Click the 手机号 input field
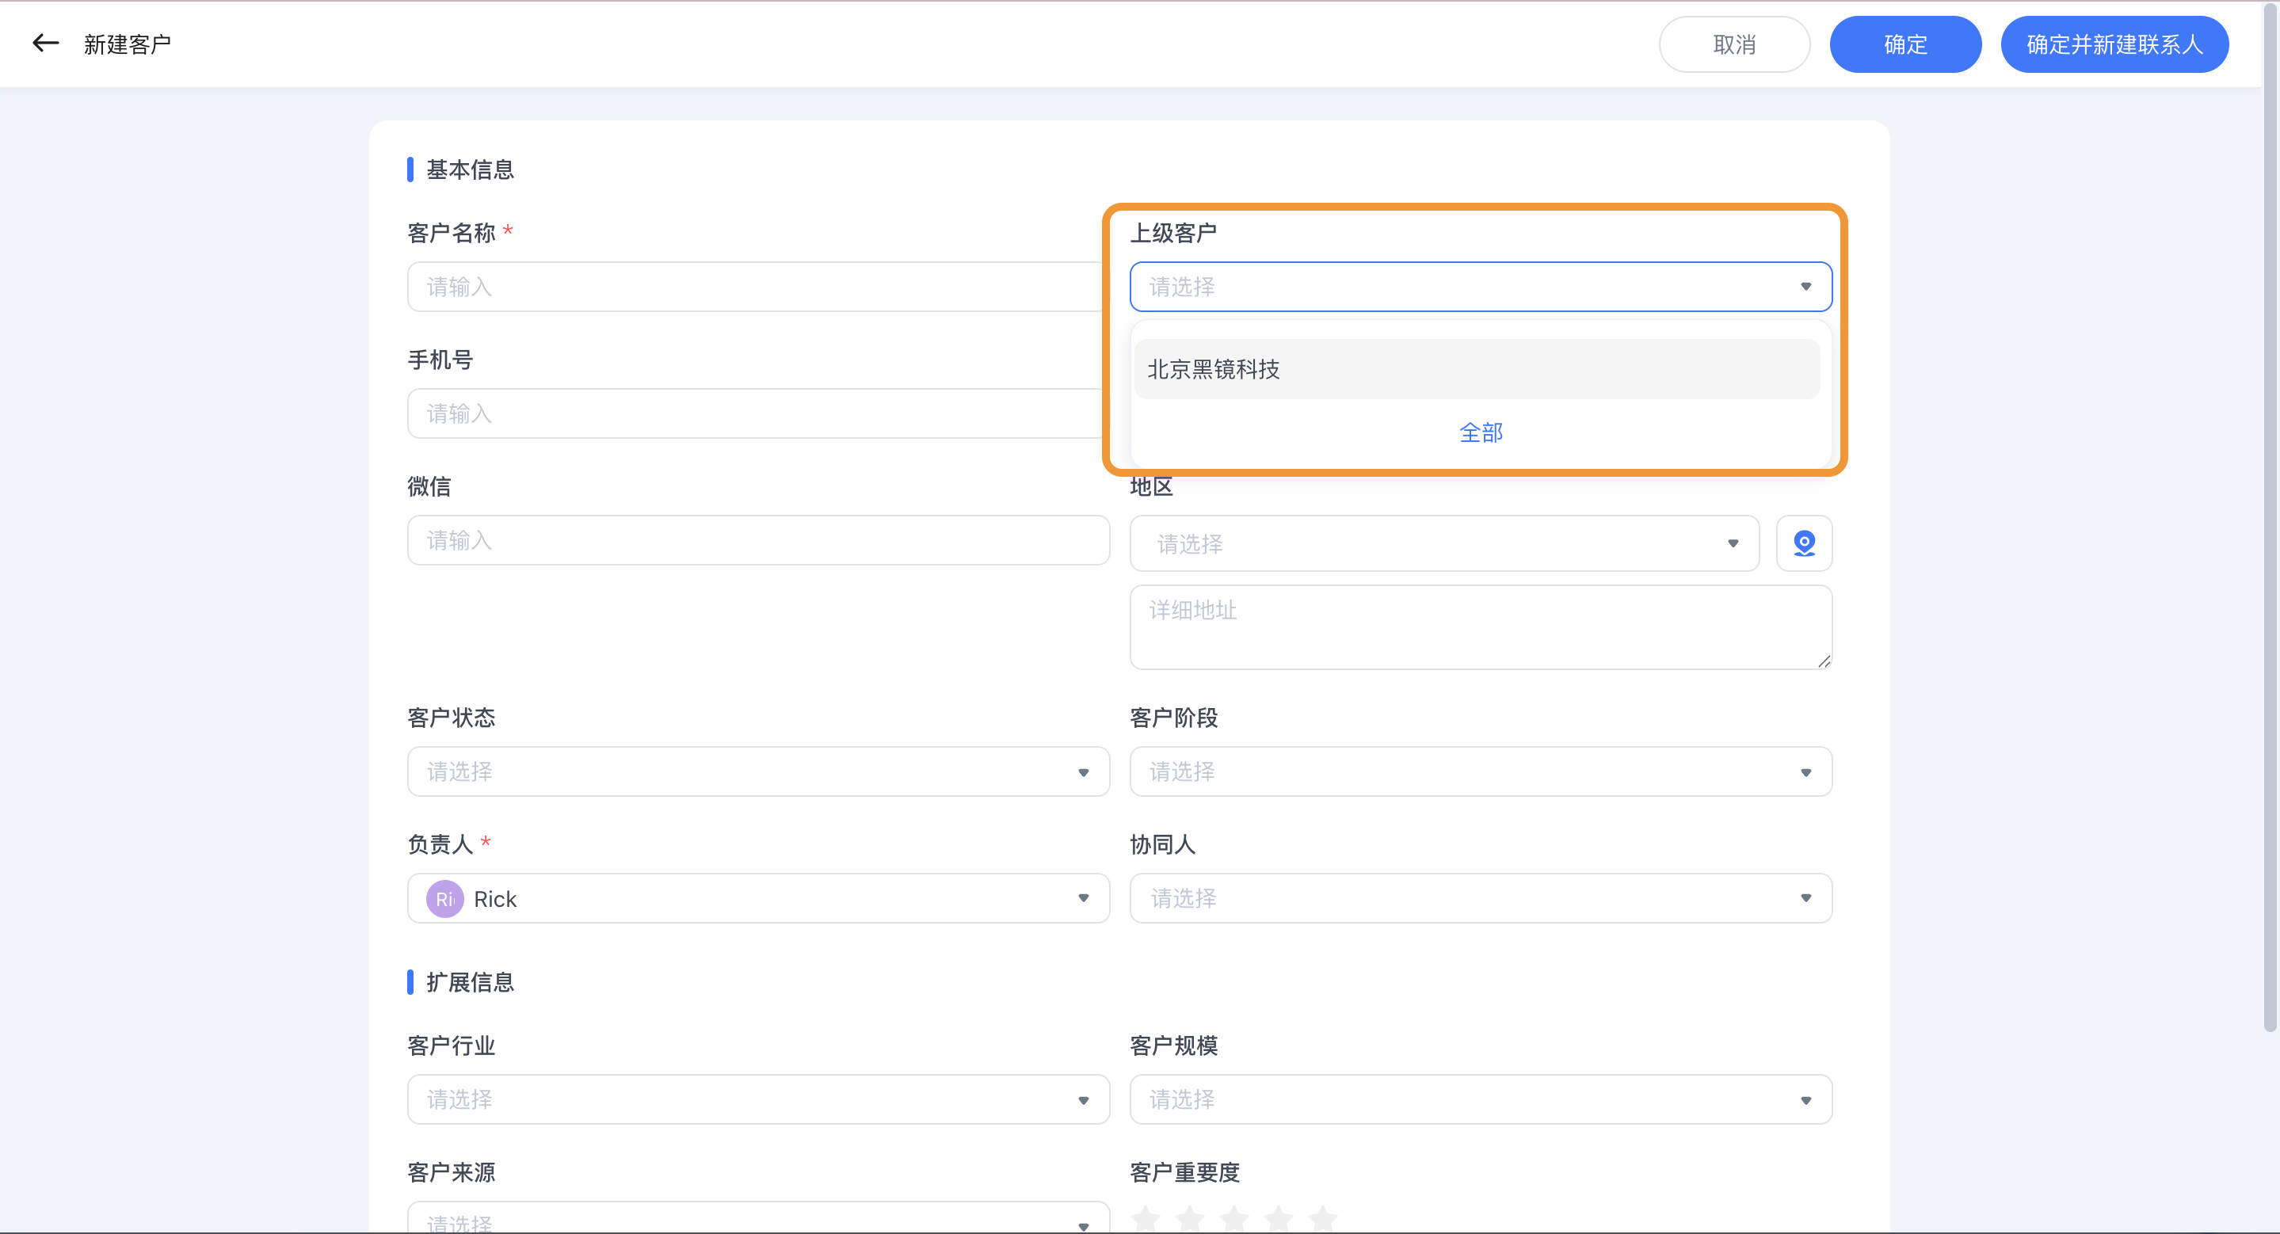The image size is (2280, 1234). [x=757, y=412]
